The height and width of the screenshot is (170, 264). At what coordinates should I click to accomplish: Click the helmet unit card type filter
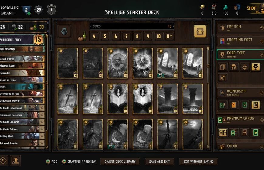click(x=234, y=67)
